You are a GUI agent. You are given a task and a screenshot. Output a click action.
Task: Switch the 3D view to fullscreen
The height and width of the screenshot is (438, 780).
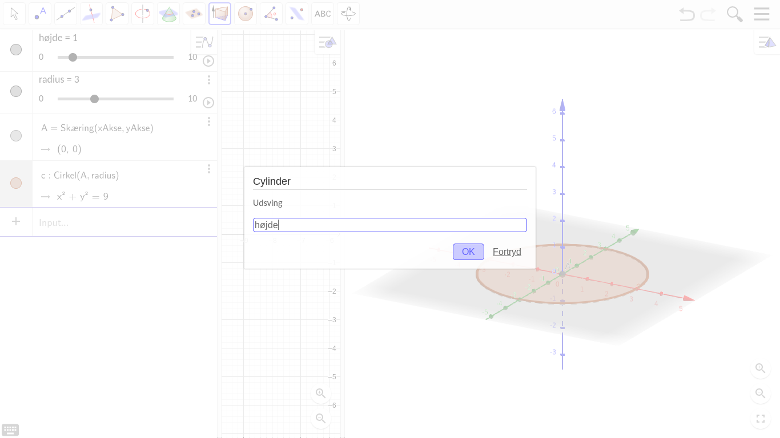(x=761, y=419)
